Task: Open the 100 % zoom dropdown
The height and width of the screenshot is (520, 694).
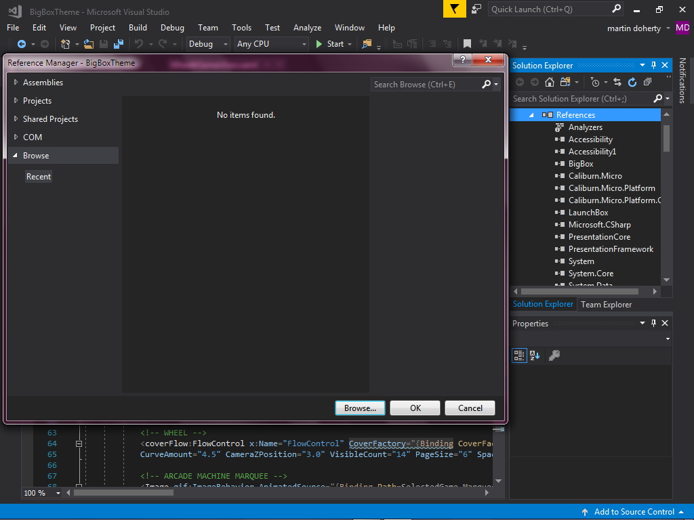Action: tap(58, 493)
